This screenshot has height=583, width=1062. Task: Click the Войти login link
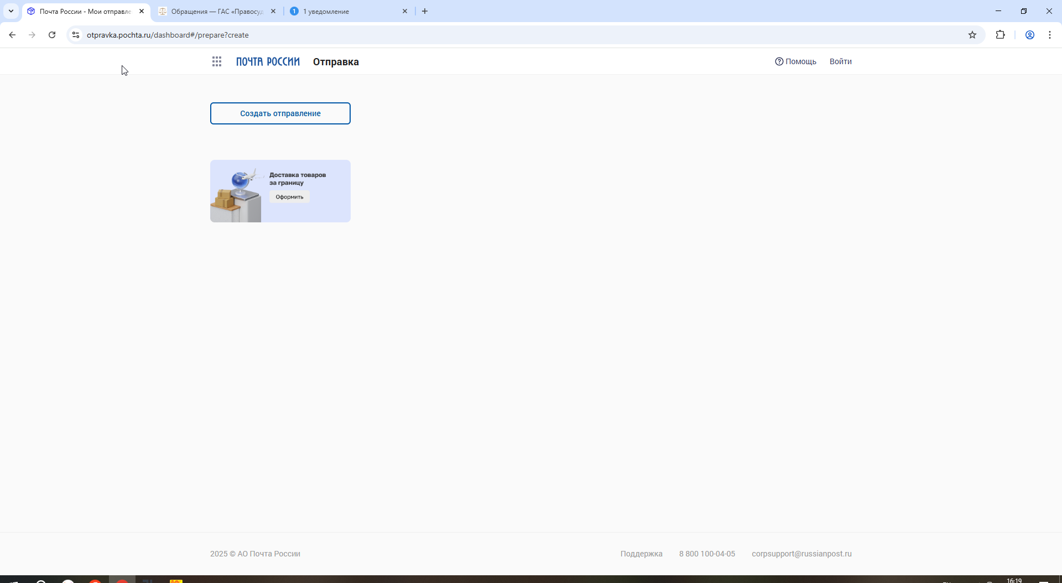[840, 61]
